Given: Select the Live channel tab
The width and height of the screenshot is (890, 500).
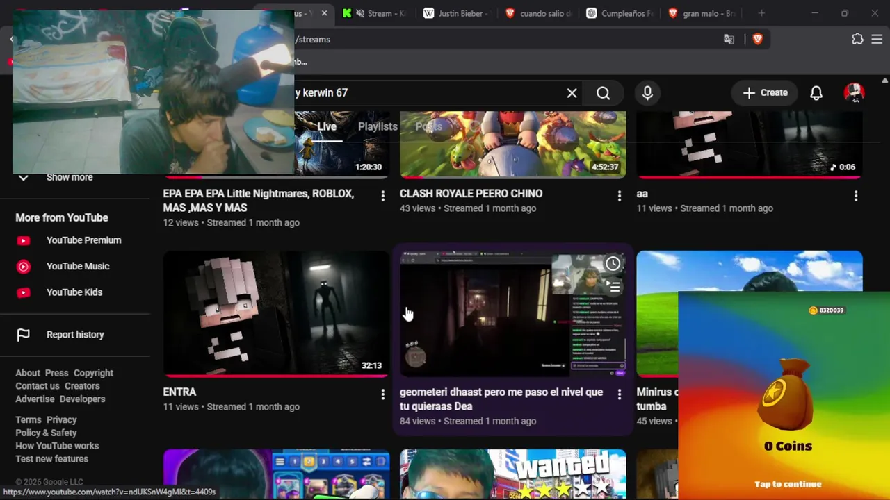Looking at the screenshot, I should 327,126.
